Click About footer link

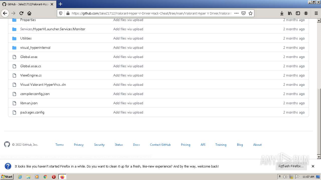[x=257, y=144]
